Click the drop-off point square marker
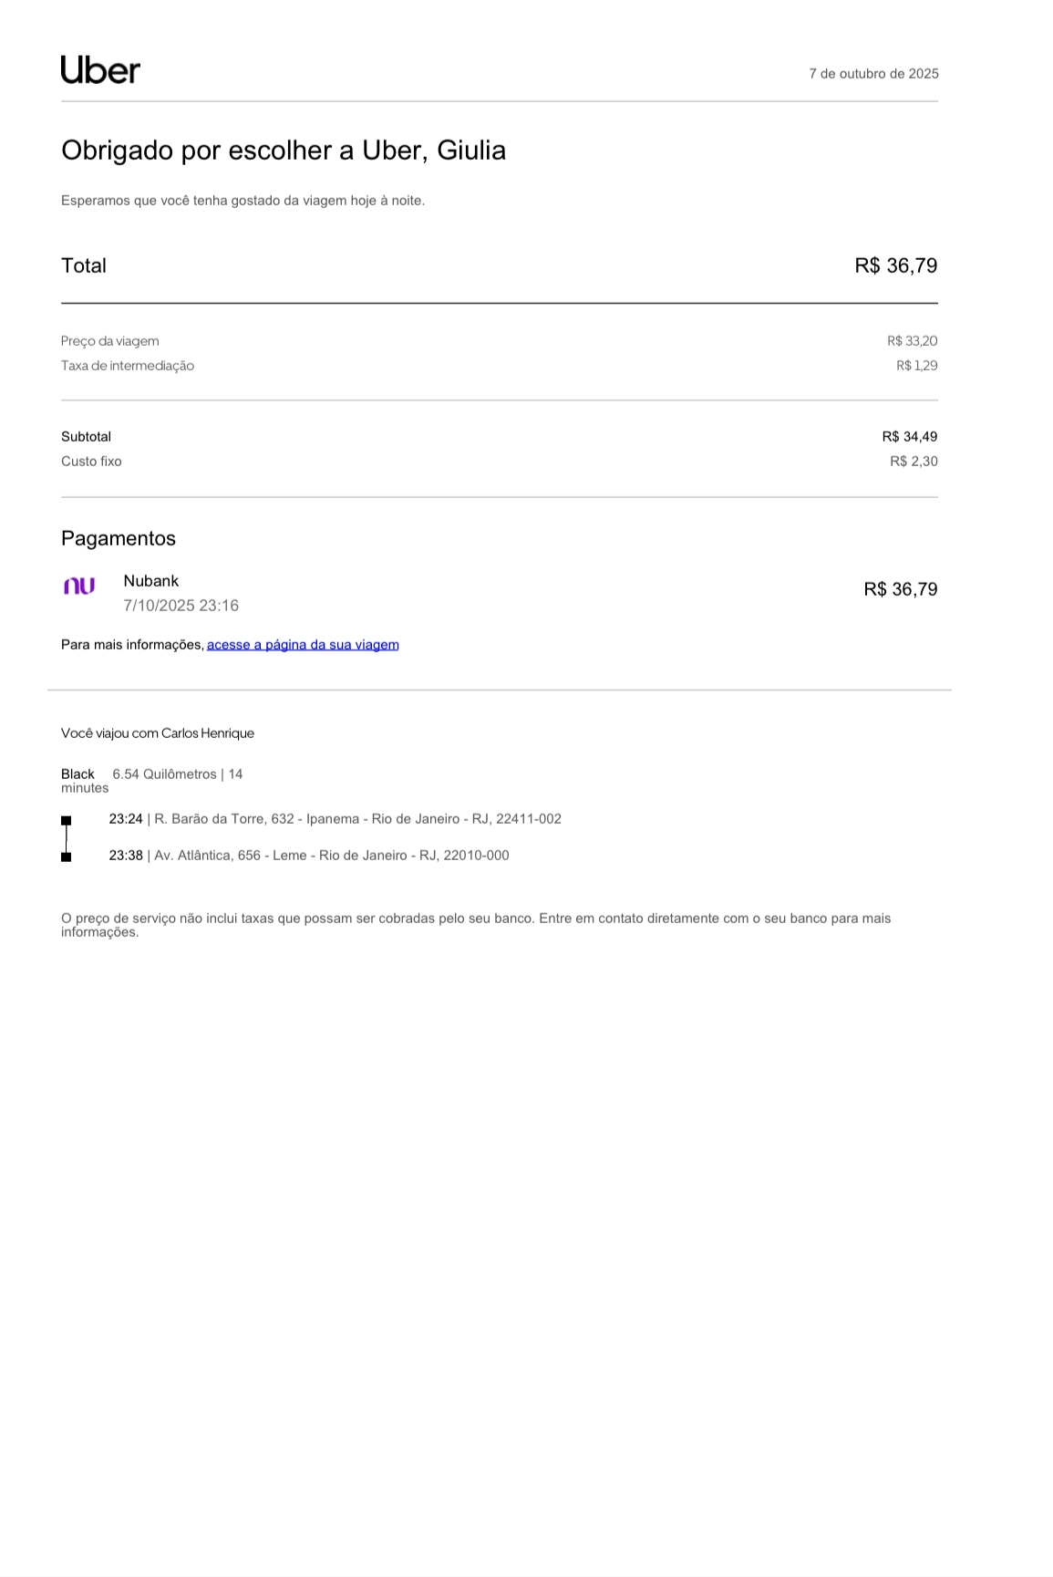 pos(66,856)
